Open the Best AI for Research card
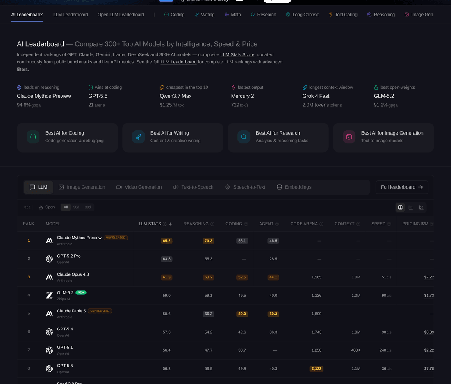Image resolution: width=451 pixels, height=384 pixels. coord(278,137)
